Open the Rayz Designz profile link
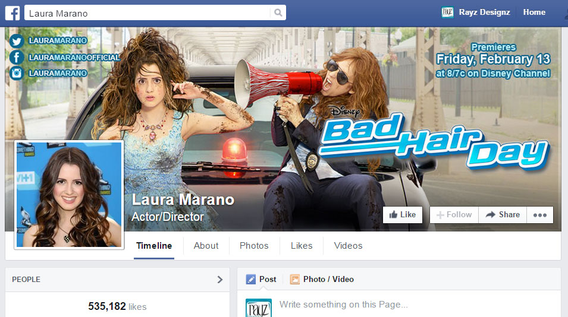This screenshot has width=568, height=317. 484,12
